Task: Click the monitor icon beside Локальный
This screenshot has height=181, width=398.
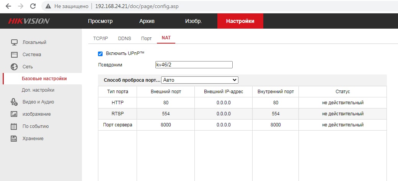Action: (x=14, y=42)
